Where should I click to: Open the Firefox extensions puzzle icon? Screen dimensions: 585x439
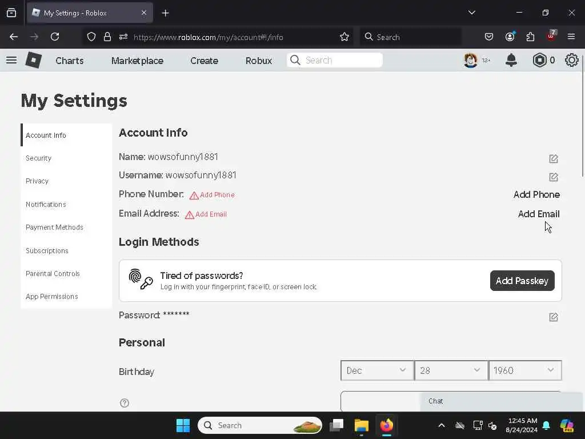(x=530, y=37)
